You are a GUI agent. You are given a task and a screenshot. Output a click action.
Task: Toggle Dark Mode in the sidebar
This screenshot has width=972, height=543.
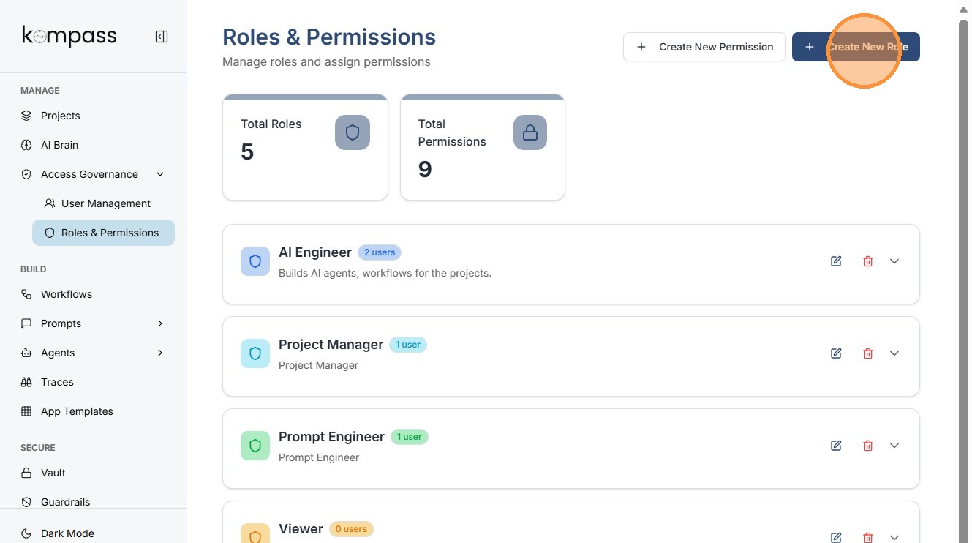[x=67, y=533]
